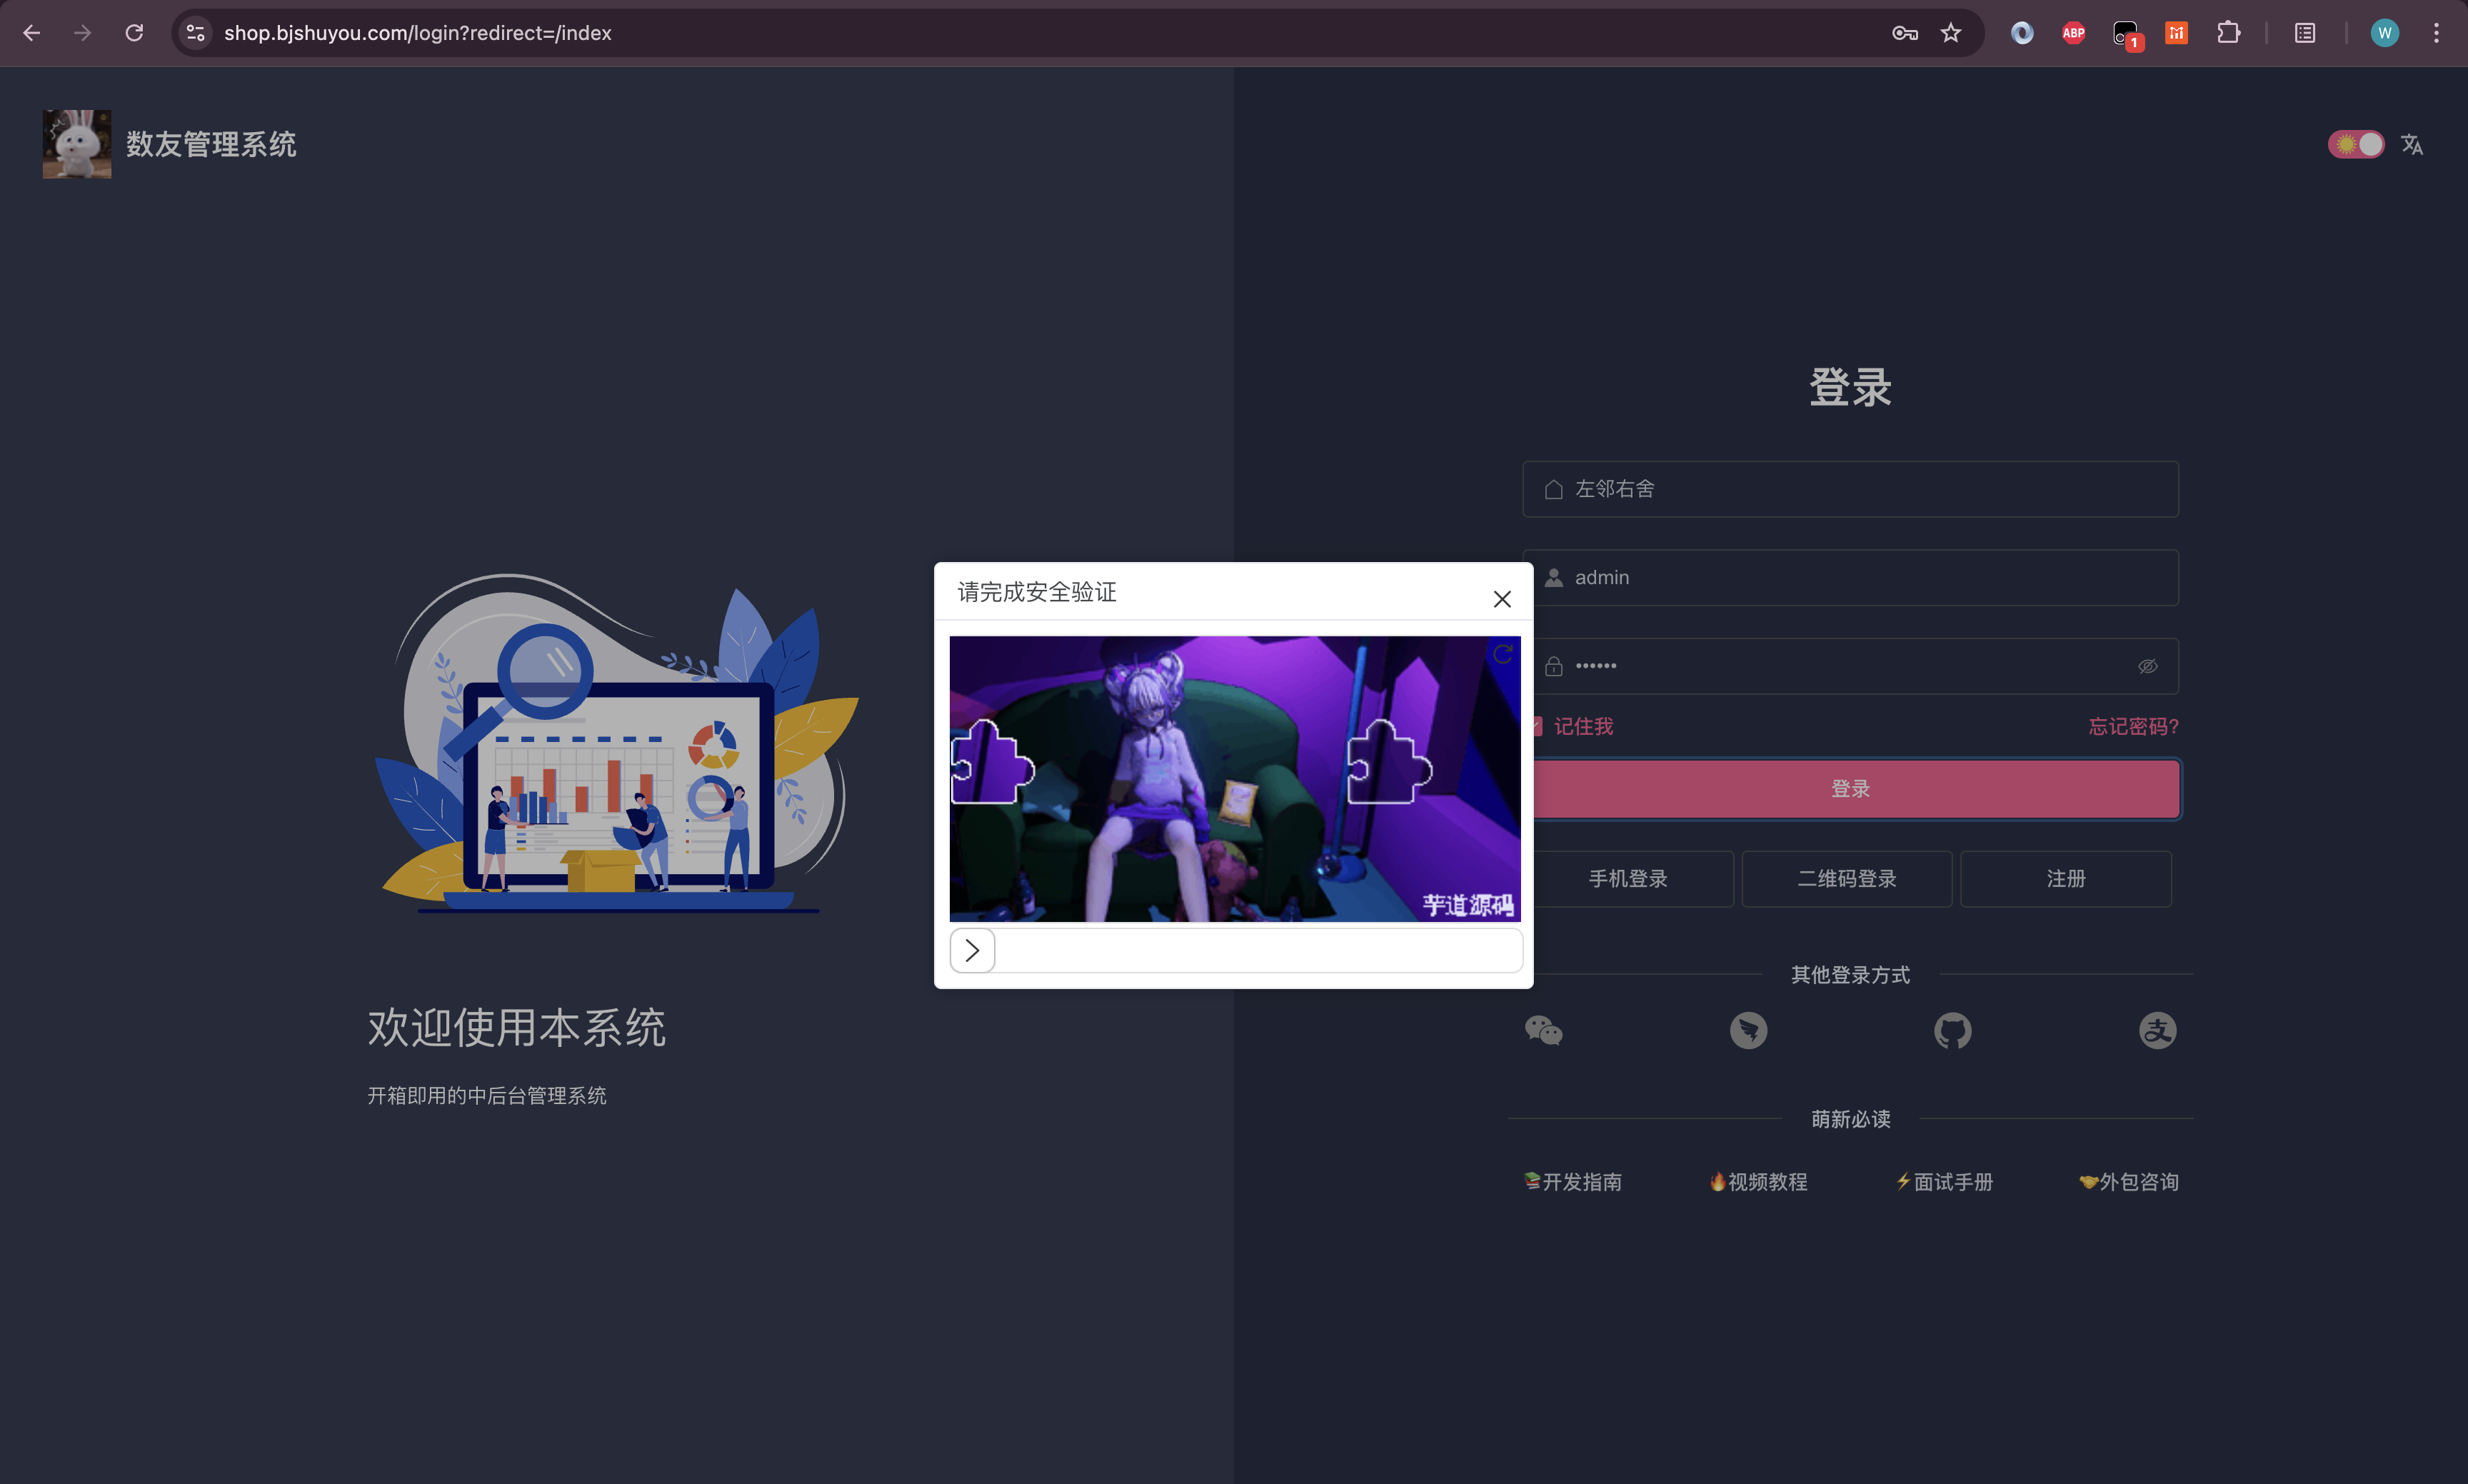Click the AdBlock Plus extension icon
Screen dimensions: 2468x1484
point(2073,33)
